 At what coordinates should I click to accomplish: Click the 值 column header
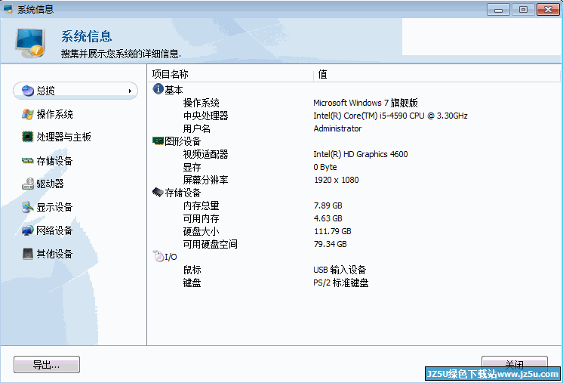tap(437, 74)
